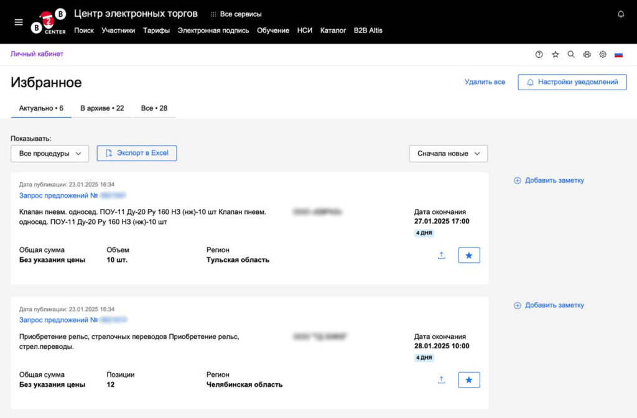Viewport: 637px width, 418px height.
Task: Click the B2B Center logo
Action: [49, 22]
